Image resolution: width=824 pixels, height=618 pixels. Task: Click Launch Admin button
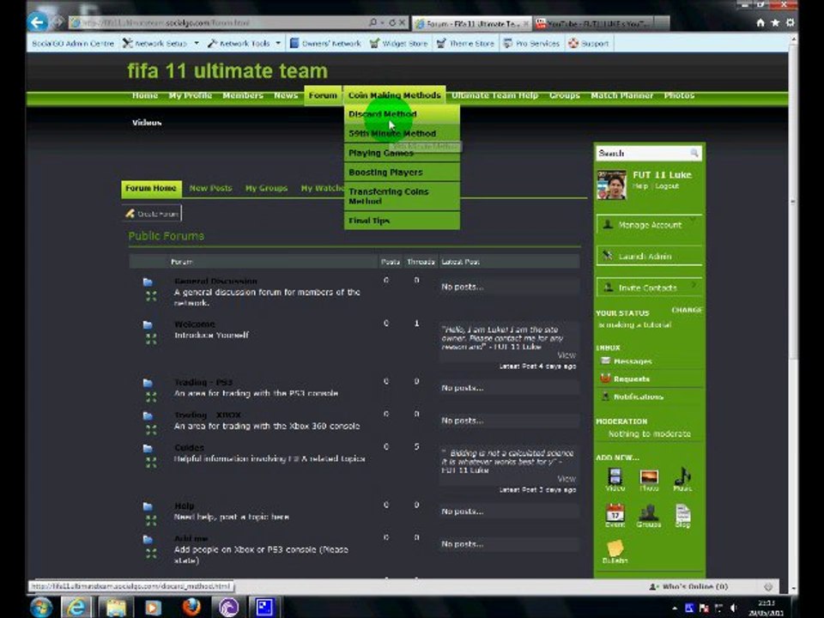pos(649,256)
